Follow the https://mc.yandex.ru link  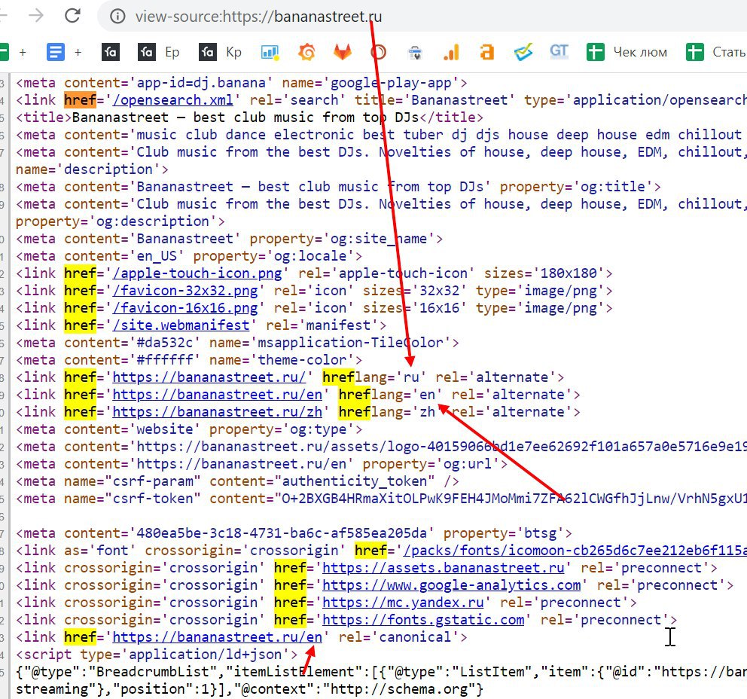pyautogui.click(x=403, y=603)
